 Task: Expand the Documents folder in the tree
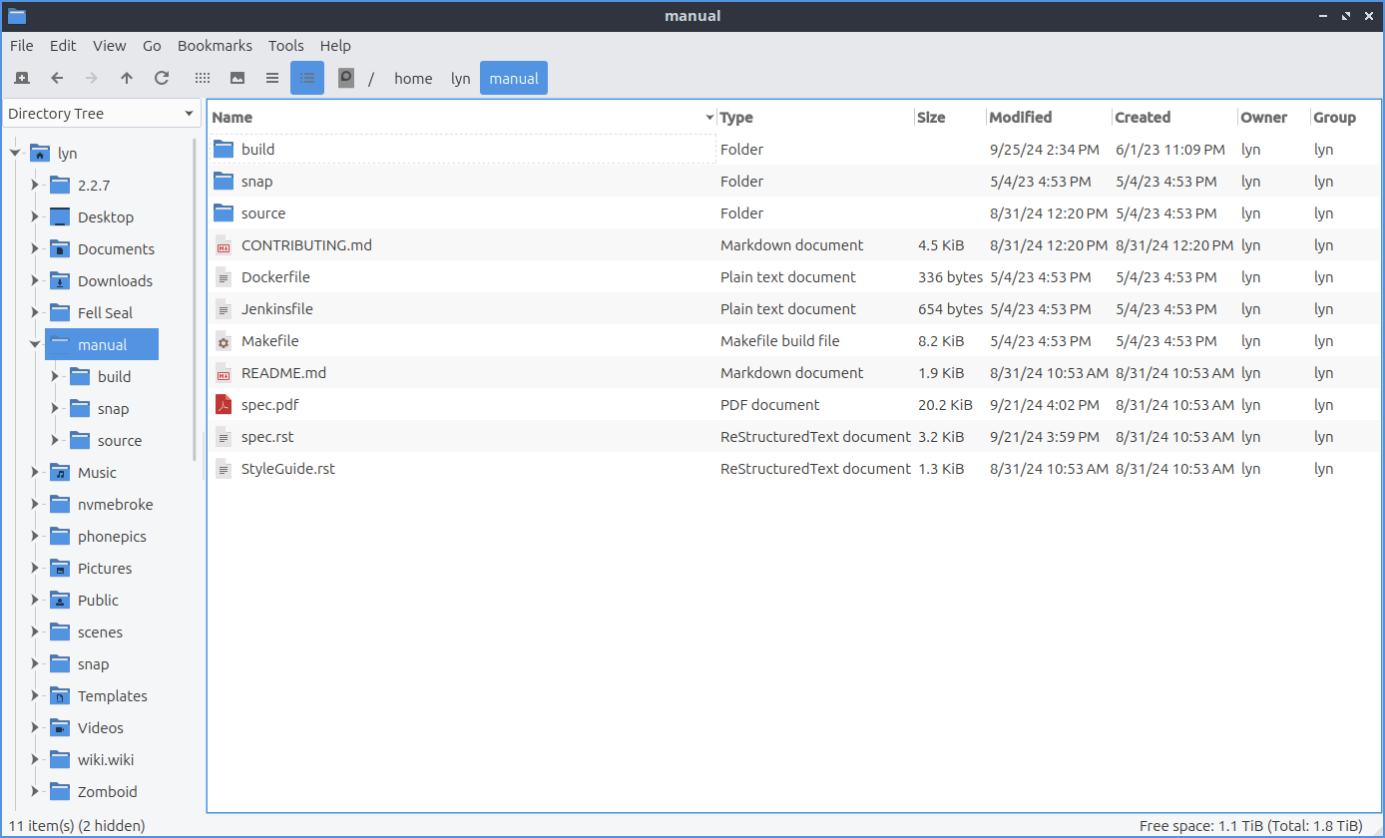click(35, 248)
